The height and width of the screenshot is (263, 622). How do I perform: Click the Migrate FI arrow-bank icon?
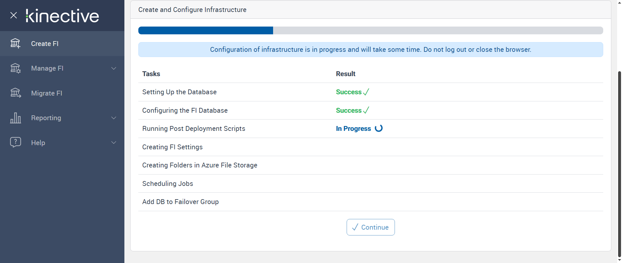(x=15, y=93)
